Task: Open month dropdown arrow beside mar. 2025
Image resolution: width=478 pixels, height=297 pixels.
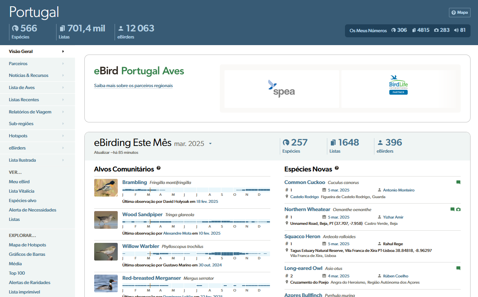Action: (x=210, y=144)
